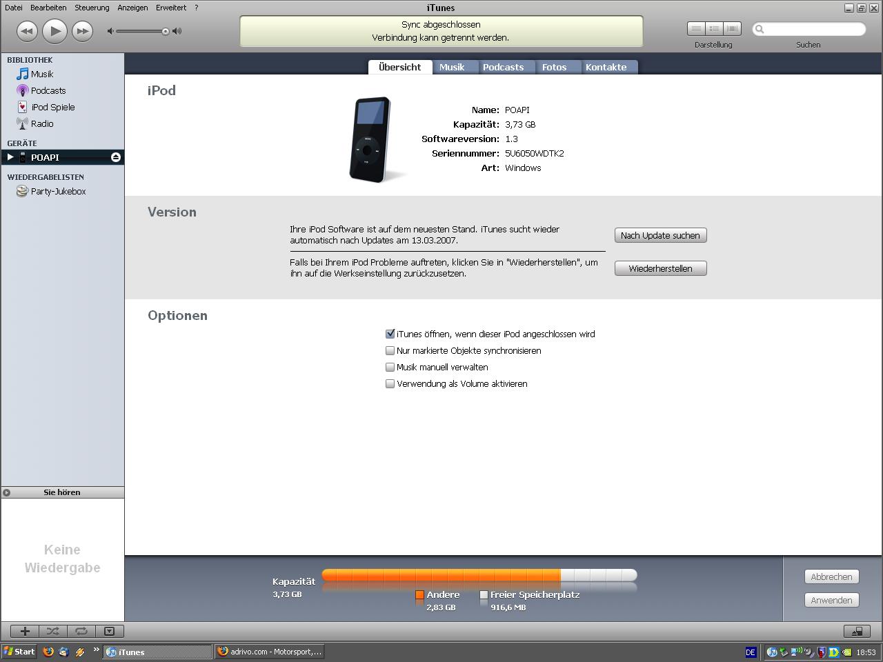Click the Sie hören panel arrow icon
This screenshot has height=662, width=883.
7,492
